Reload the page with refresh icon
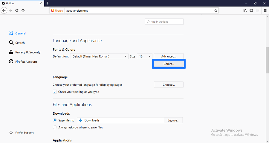Image resolution: width=269 pixels, height=143 pixels. [x=17, y=10]
